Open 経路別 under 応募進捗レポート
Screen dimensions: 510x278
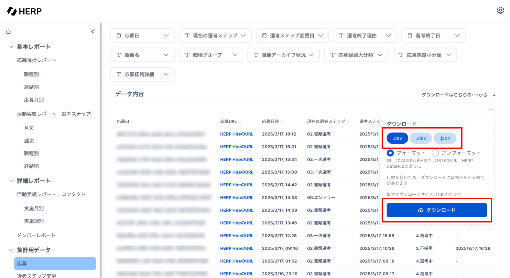pyautogui.click(x=31, y=87)
